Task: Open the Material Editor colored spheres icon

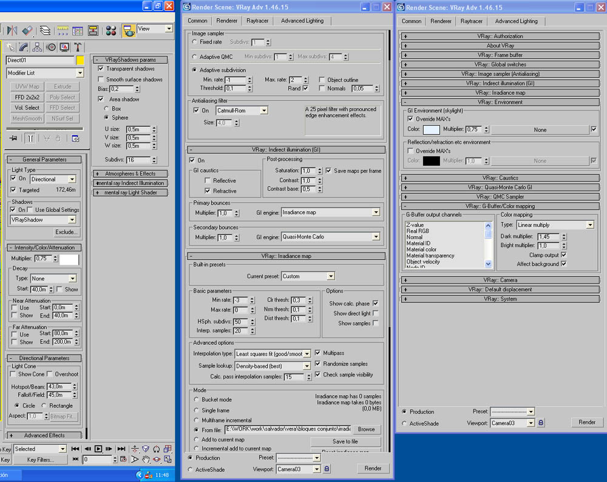Action: [111, 31]
